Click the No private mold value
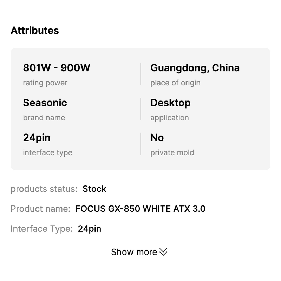The image size is (281, 281). coord(157,138)
